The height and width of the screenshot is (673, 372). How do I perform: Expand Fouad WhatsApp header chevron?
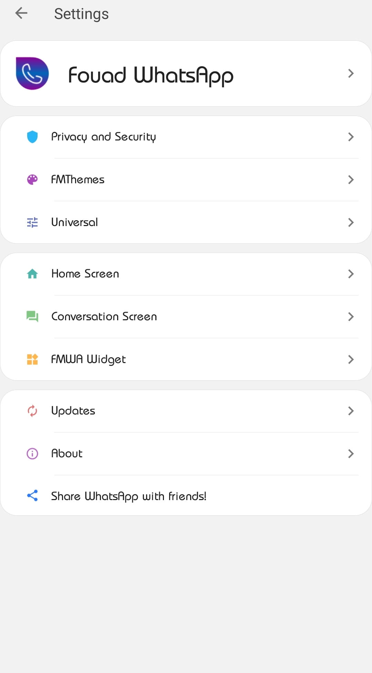tap(351, 74)
